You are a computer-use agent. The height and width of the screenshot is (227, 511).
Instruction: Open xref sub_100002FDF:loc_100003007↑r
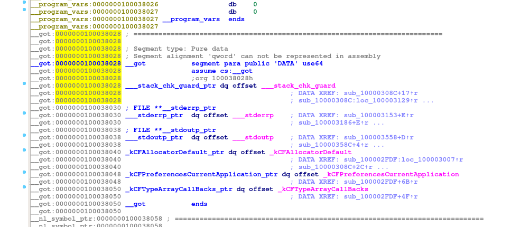coord(403,159)
